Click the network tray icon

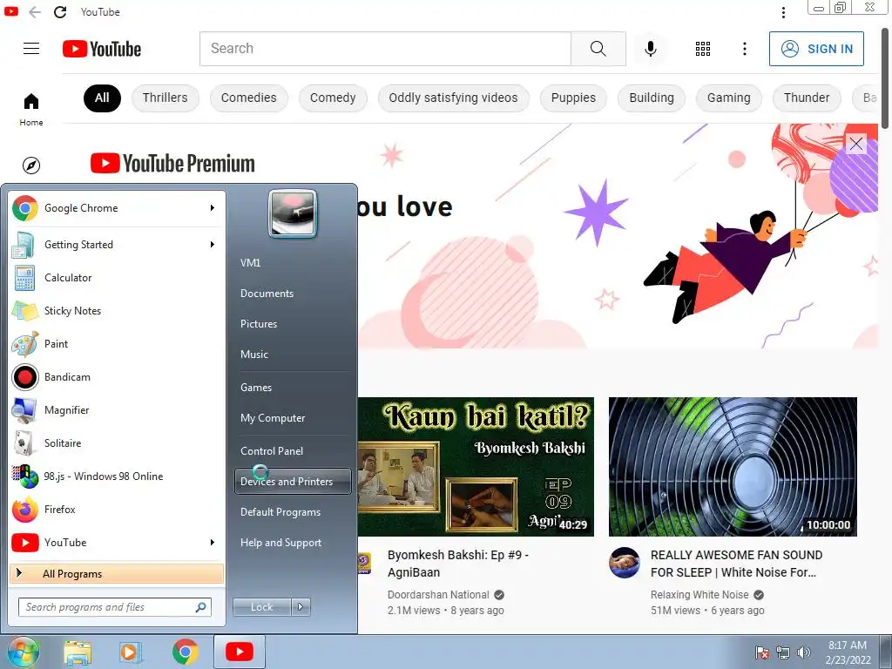pos(783,652)
